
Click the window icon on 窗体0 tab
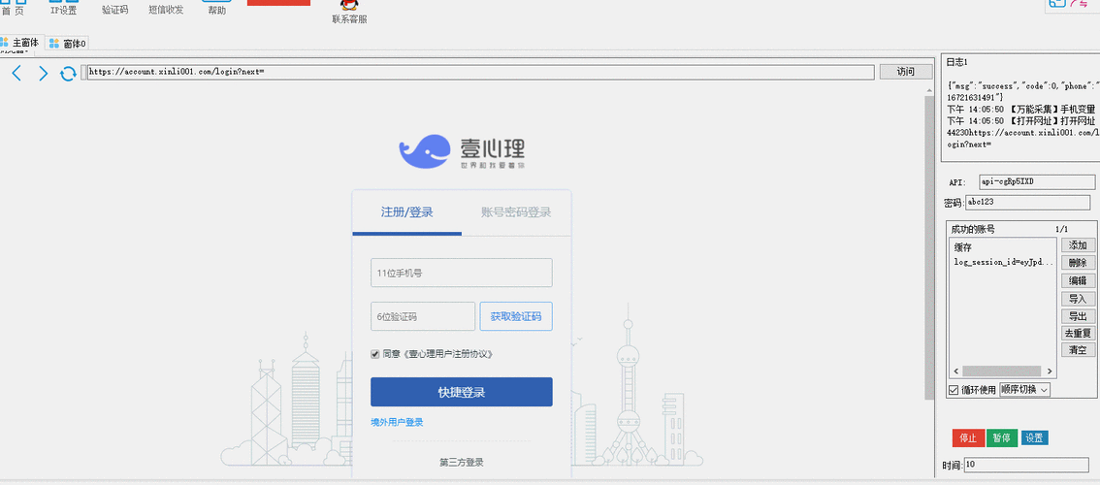[54, 44]
